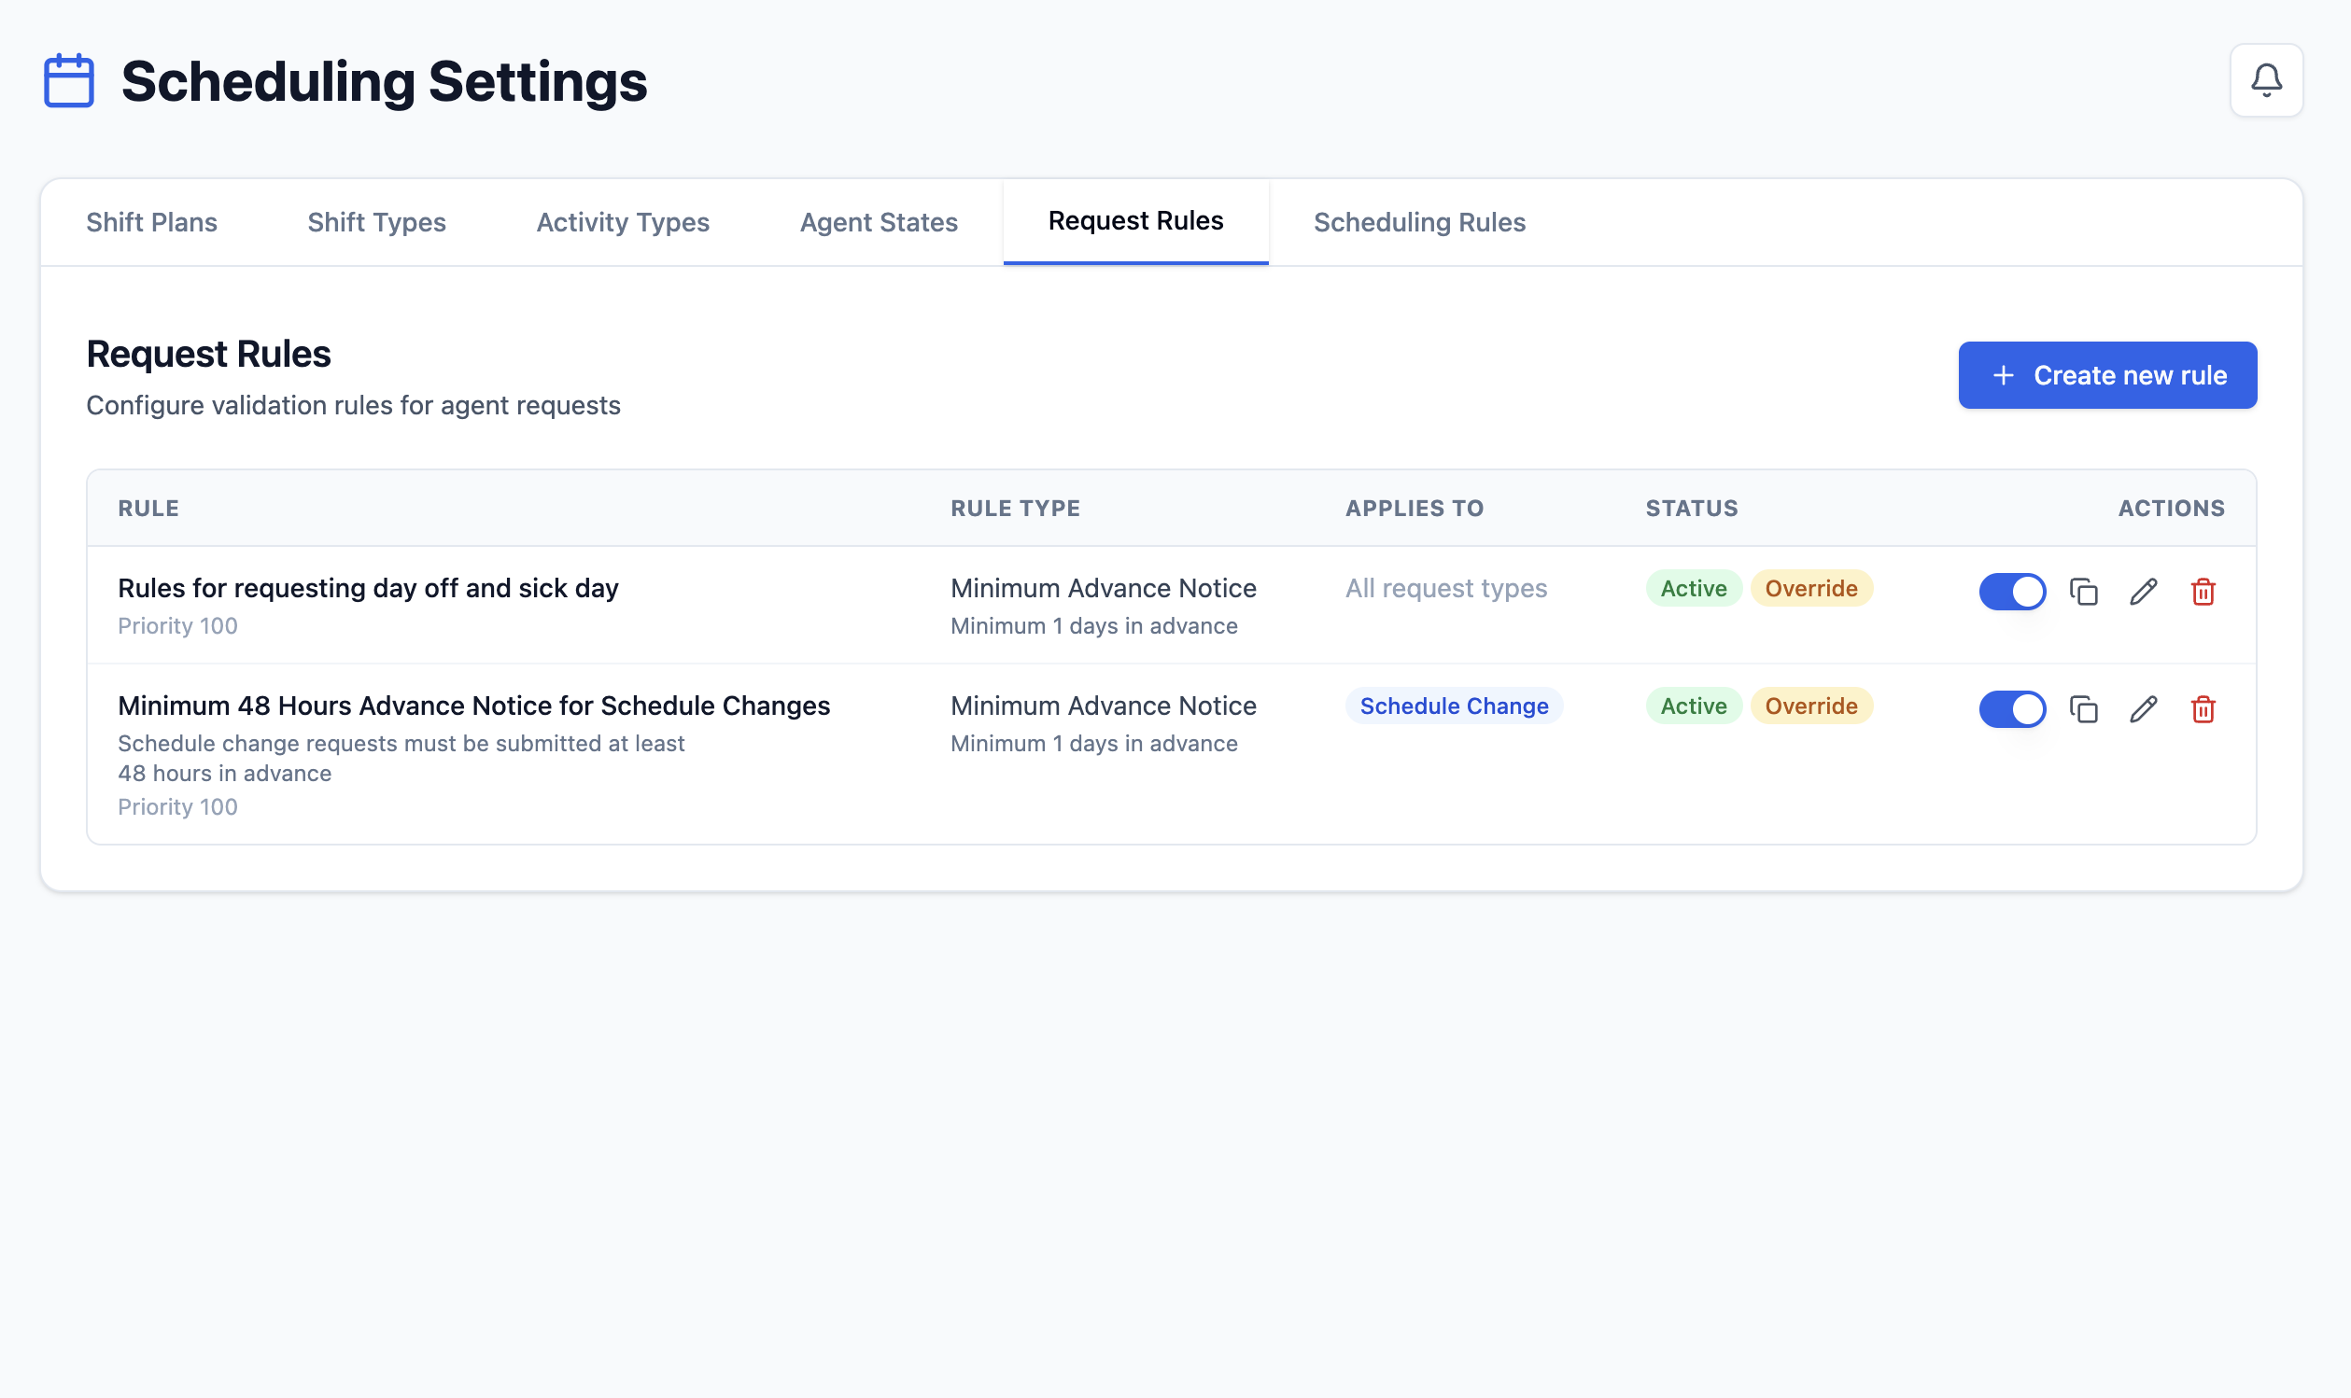Duplicate the Minimum 48 Hours Advance Notice rule
This screenshot has width=2351, height=1398.
2082,709
